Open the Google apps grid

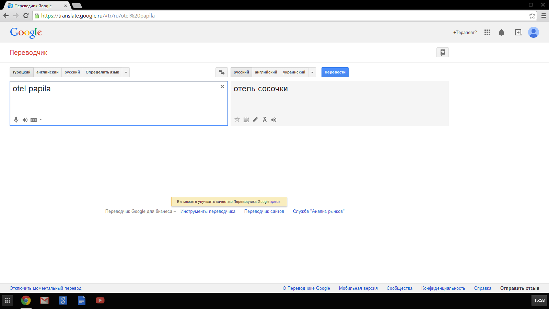[487, 32]
